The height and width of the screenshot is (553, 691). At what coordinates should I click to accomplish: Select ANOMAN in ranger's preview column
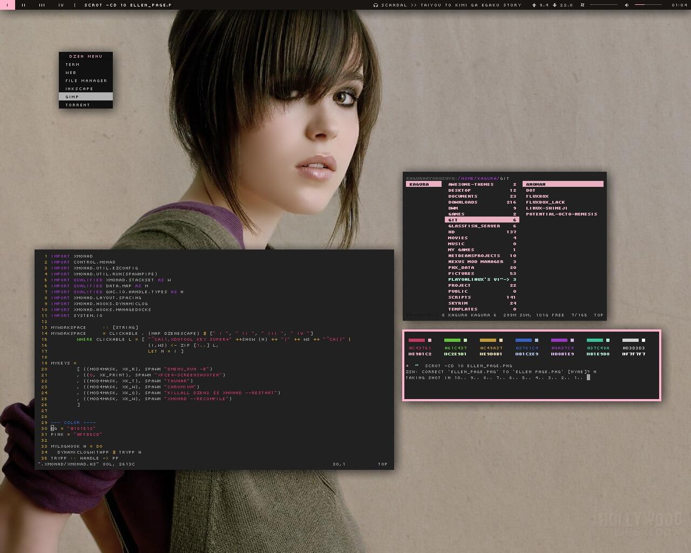click(563, 184)
